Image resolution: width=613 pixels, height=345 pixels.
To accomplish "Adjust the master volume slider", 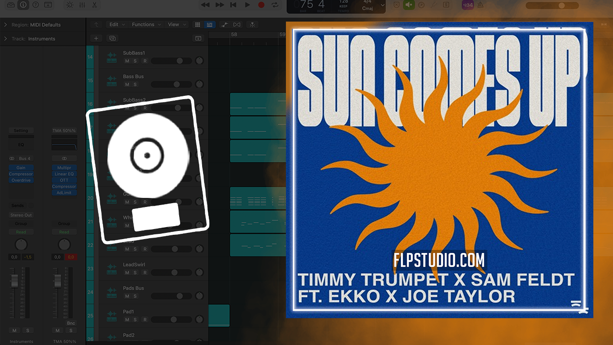I will pos(552,5).
